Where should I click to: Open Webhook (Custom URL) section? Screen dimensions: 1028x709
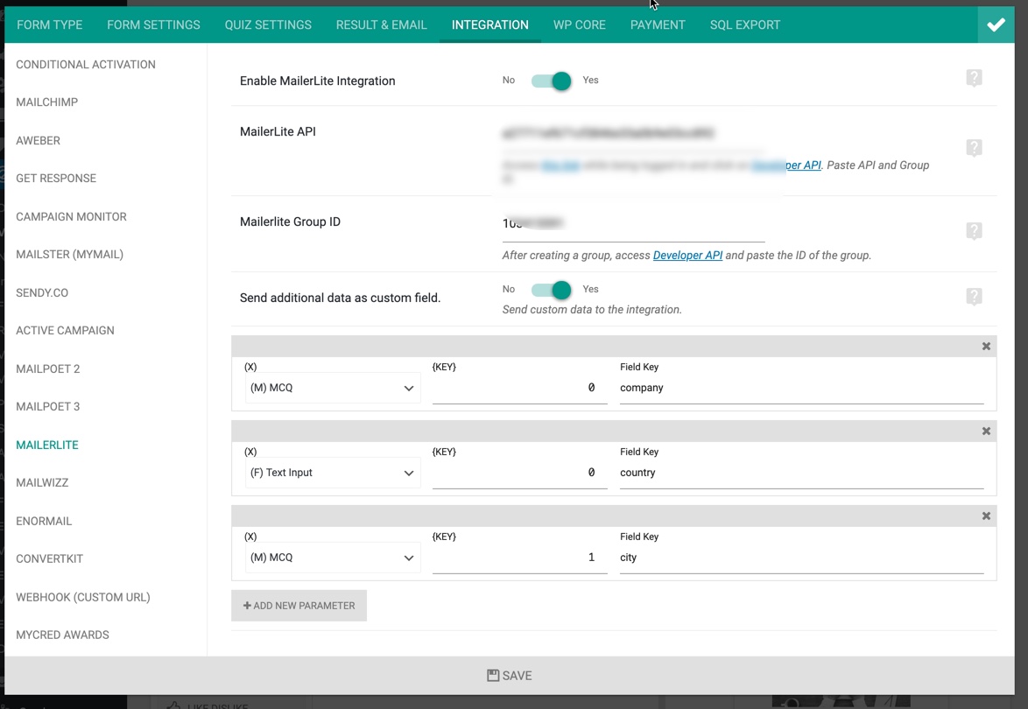(x=83, y=597)
